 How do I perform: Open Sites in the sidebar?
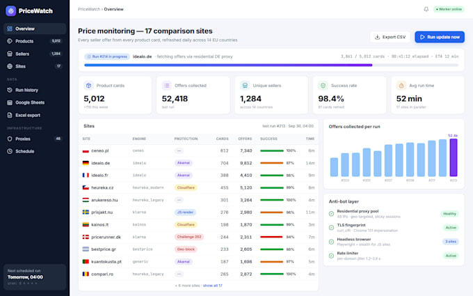coord(35,66)
